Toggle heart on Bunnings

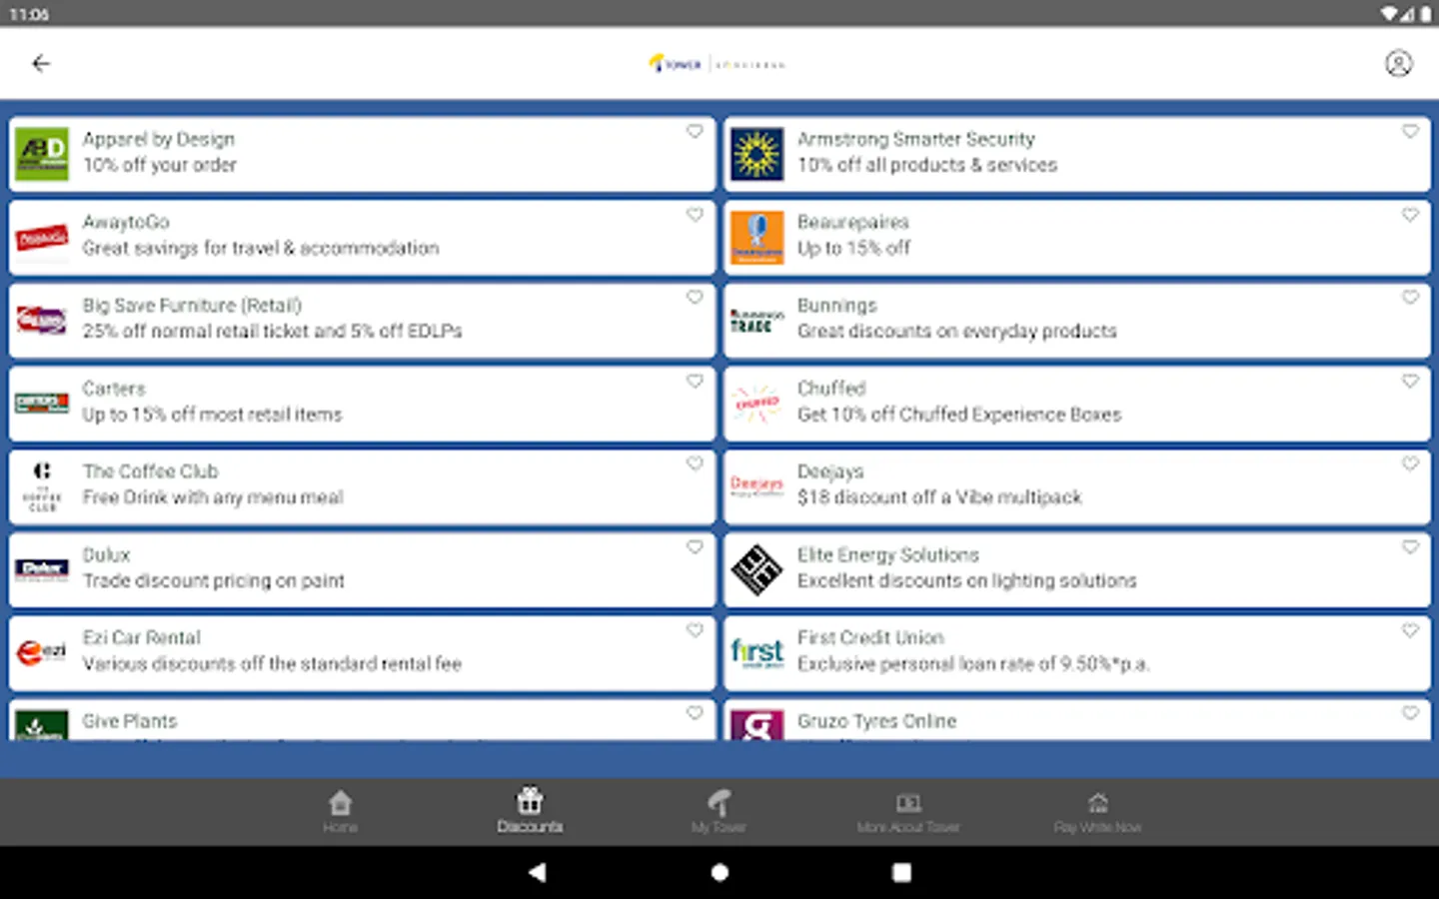(1410, 298)
